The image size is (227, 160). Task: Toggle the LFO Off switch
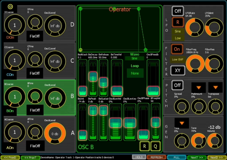tap(178, 11)
